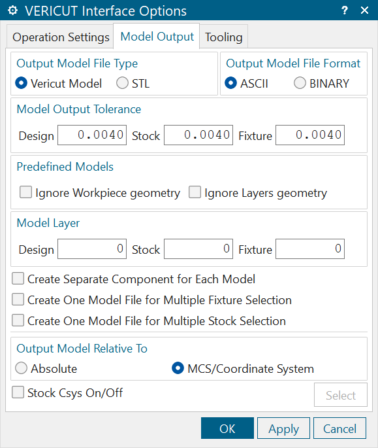The height and width of the screenshot is (448, 378).
Task: Enable Ignore Workpiece geometry
Action: [25, 192]
